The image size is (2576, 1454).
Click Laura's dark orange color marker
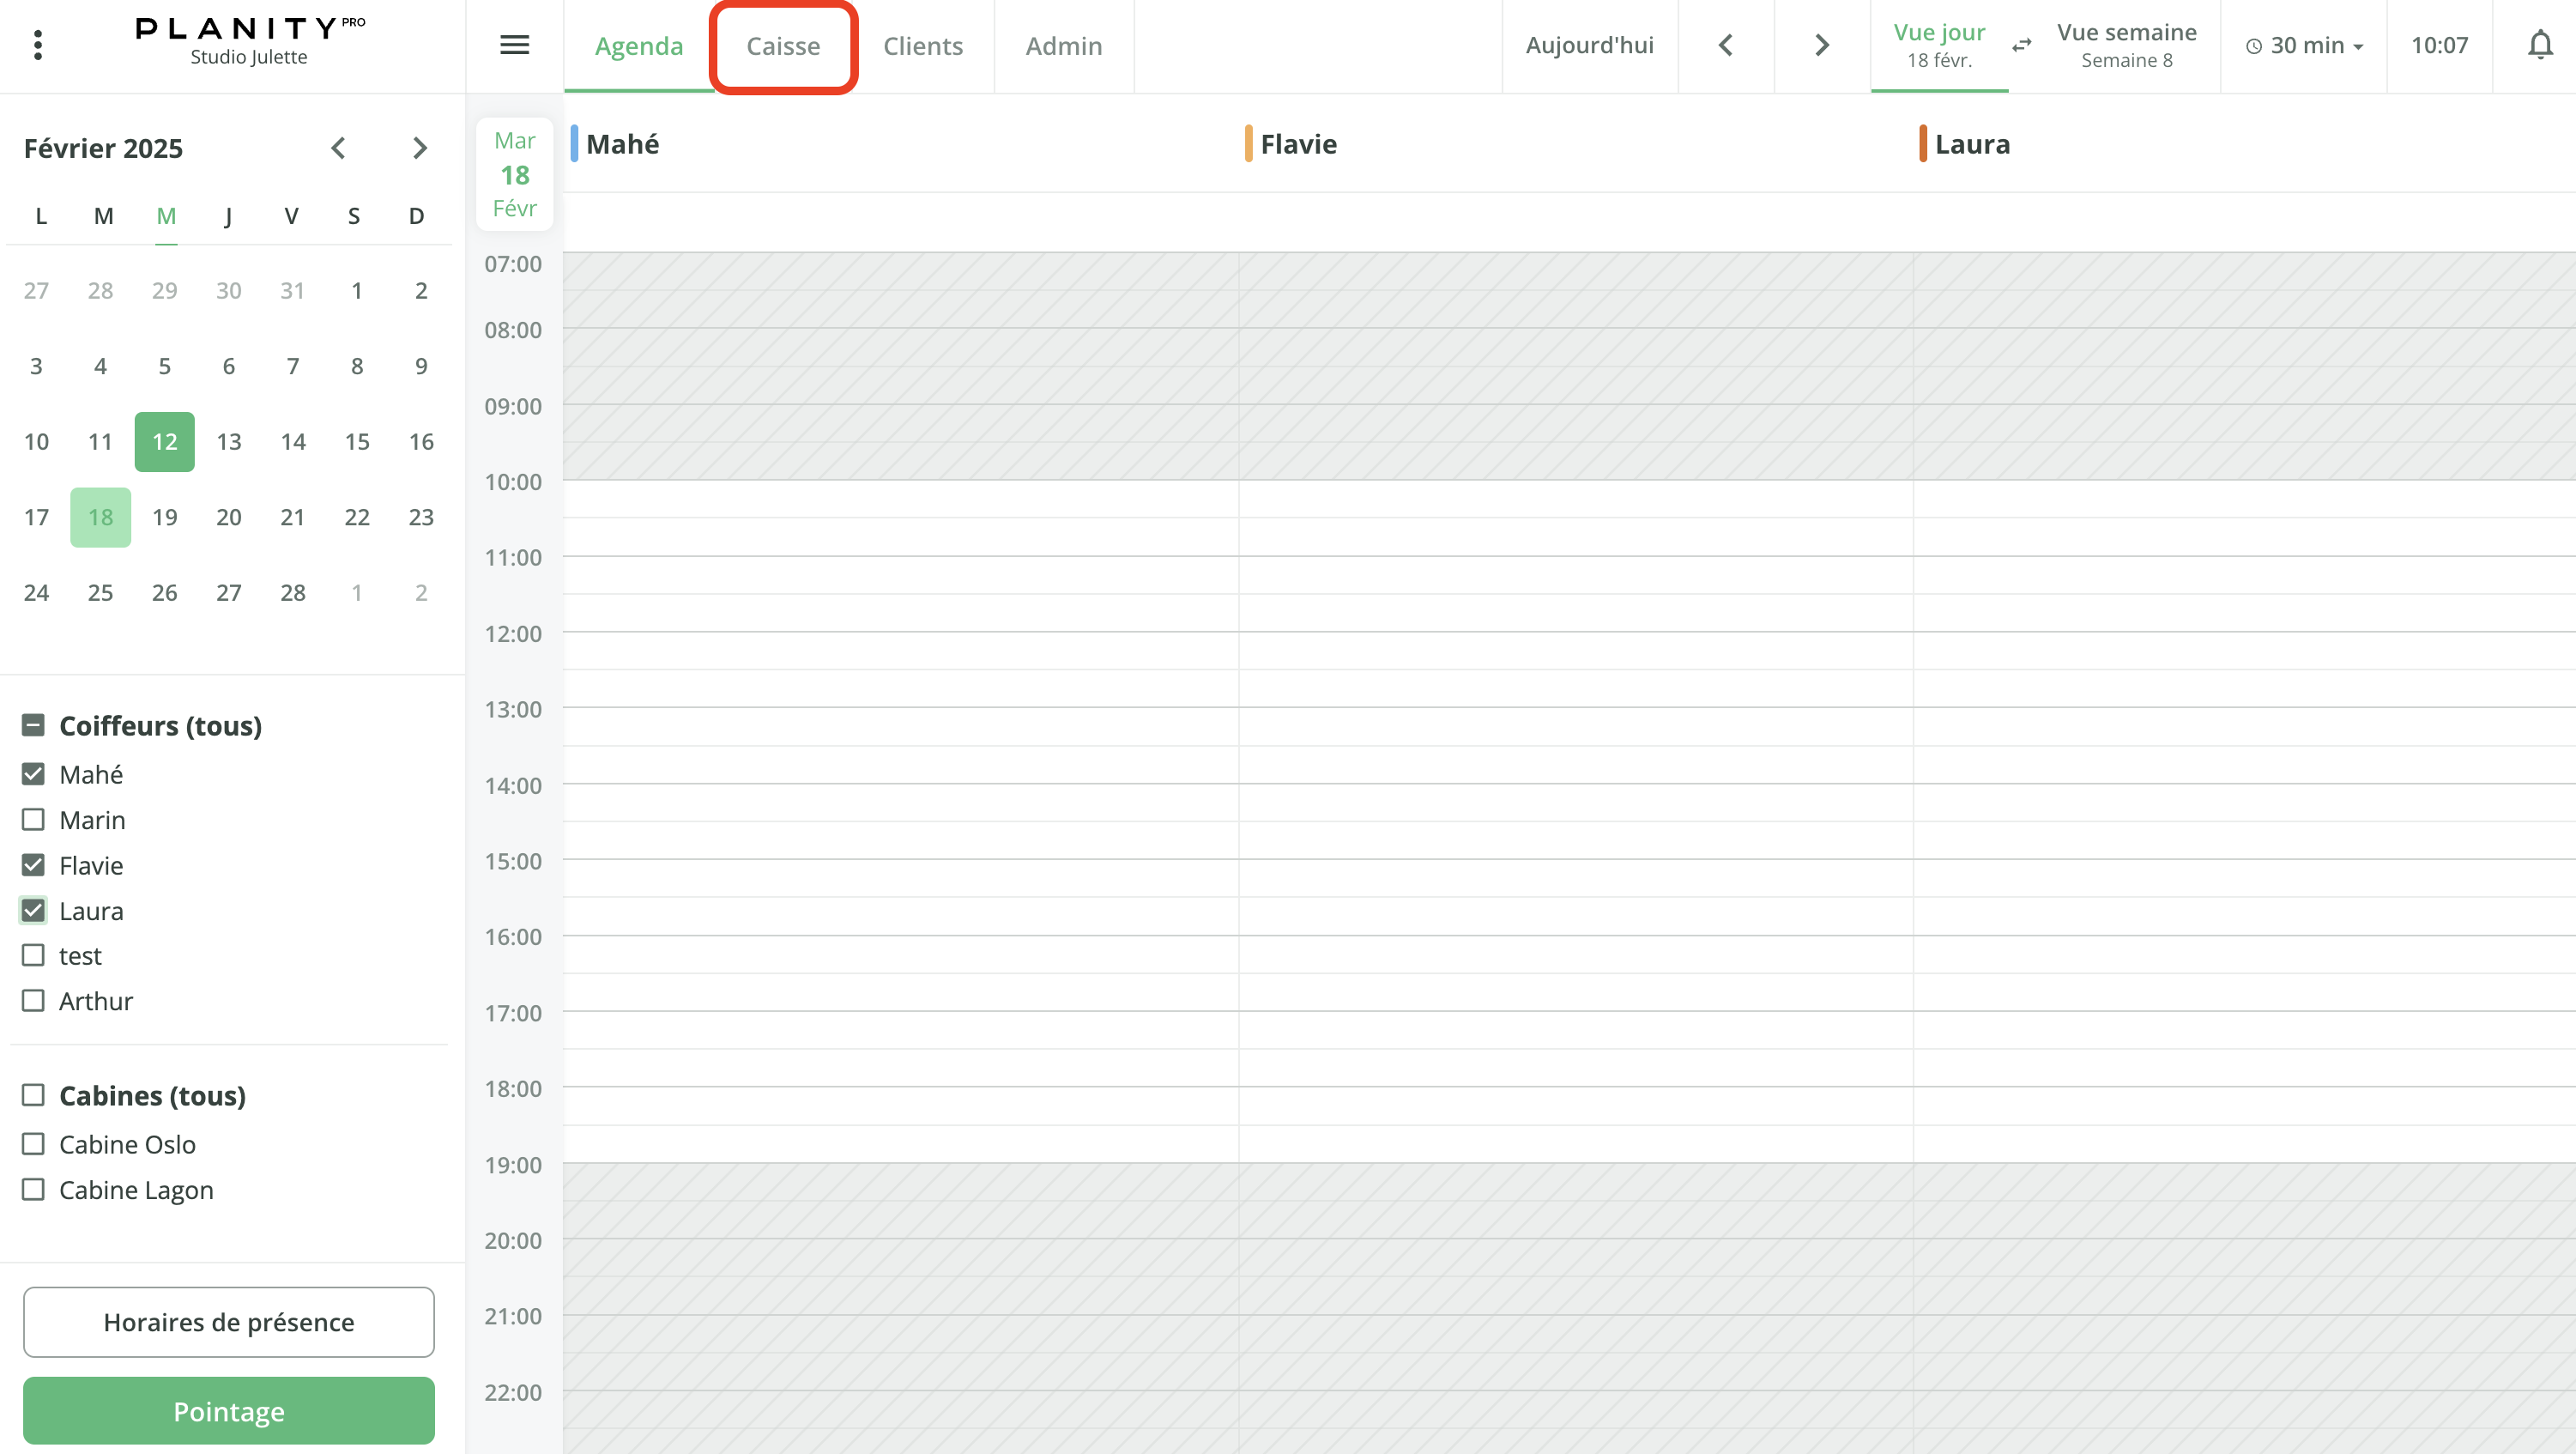click(x=1922, y=143)
